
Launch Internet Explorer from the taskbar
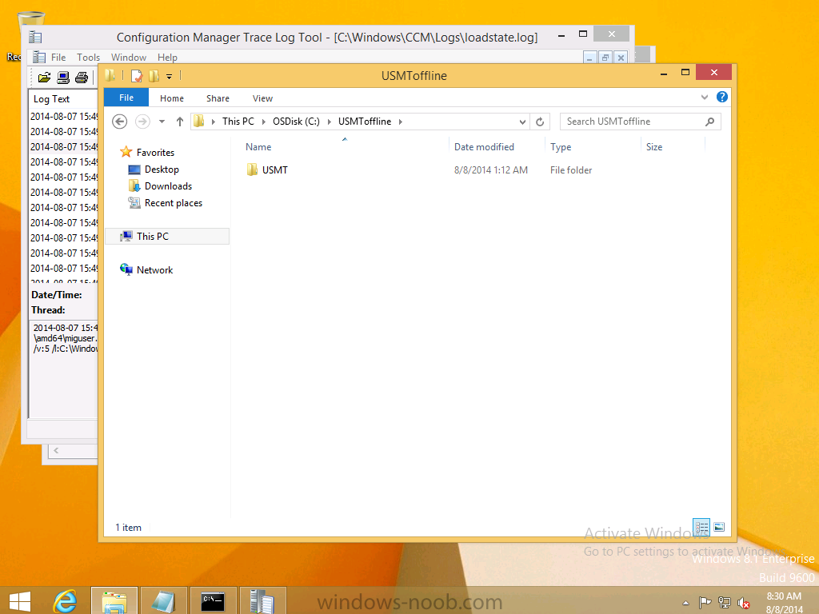pos(66,601)
